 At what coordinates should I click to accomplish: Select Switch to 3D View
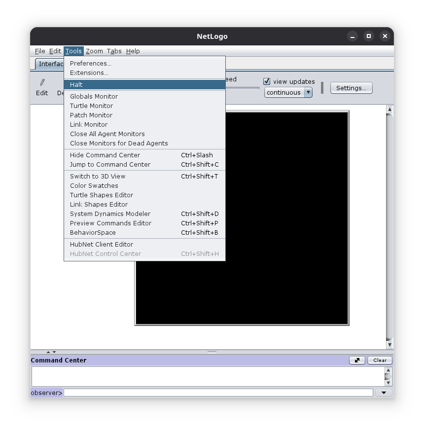[98, 176]
